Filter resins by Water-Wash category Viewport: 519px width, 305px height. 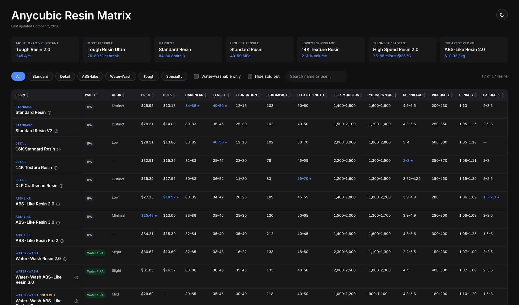[121, 76]
